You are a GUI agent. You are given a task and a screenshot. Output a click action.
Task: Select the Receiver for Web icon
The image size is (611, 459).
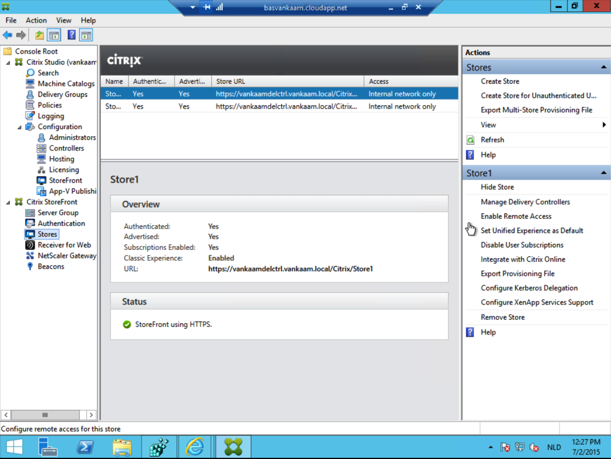(x=30, y=245)
